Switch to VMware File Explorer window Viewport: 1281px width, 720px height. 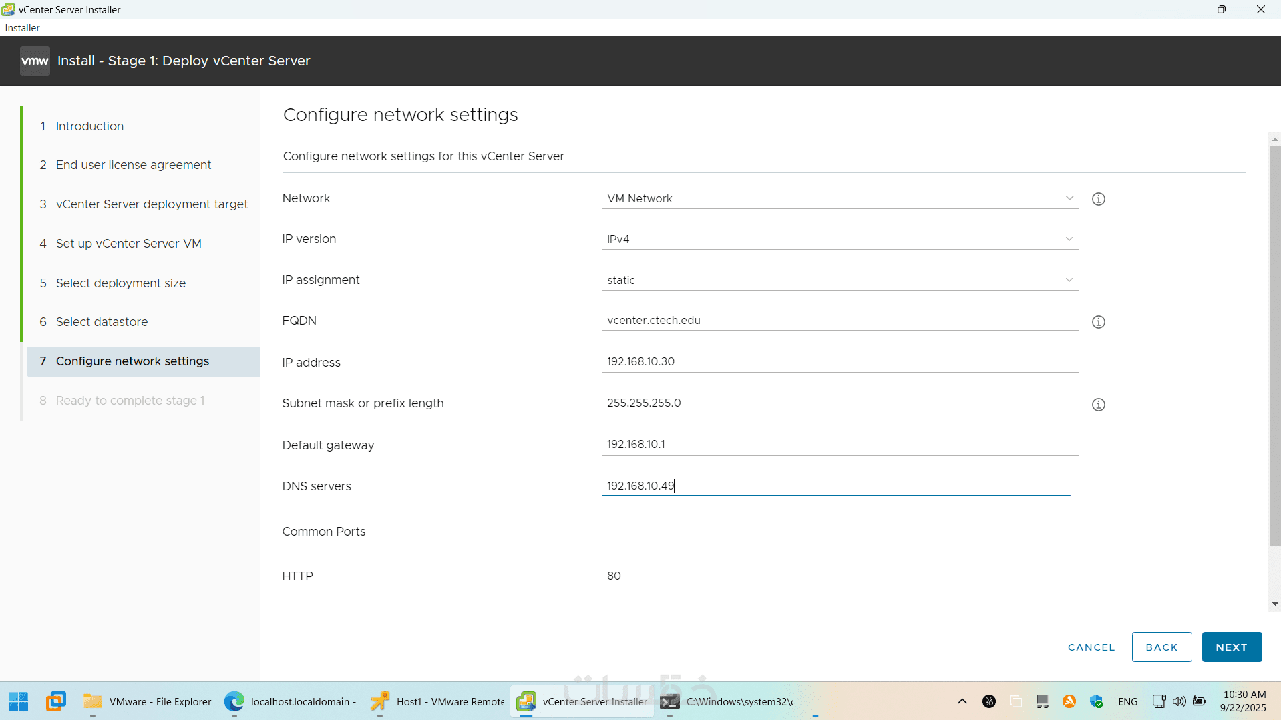pos(147,701)
